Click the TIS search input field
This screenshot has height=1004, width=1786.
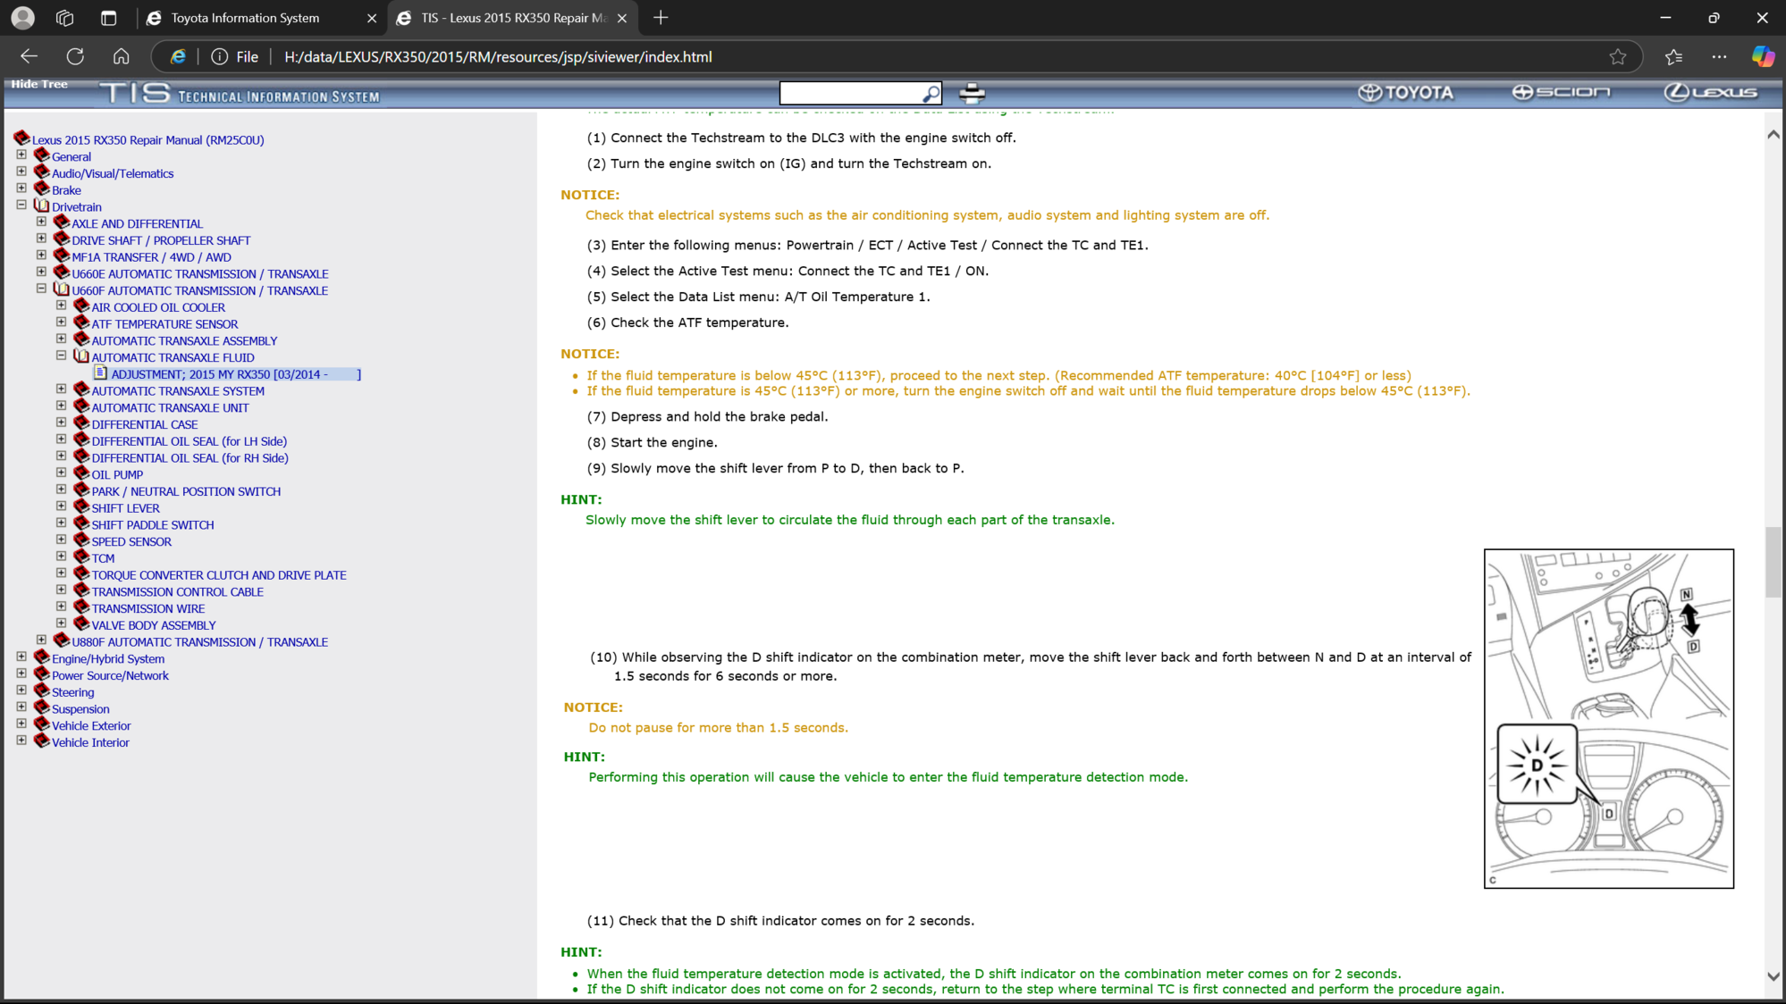tap(849, 93)
